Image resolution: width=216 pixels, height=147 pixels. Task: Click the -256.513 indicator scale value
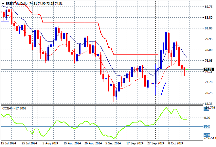point(209,138)
